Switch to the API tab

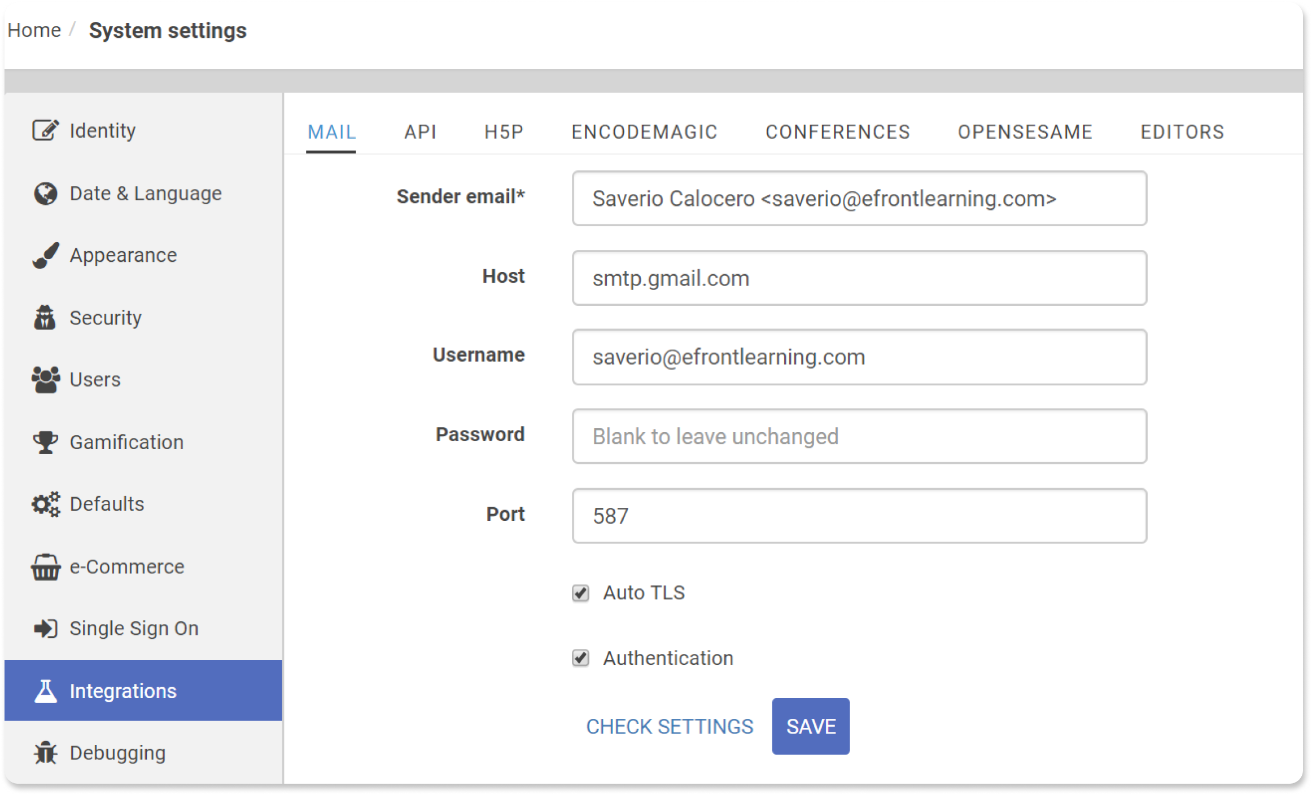[418, 131]
